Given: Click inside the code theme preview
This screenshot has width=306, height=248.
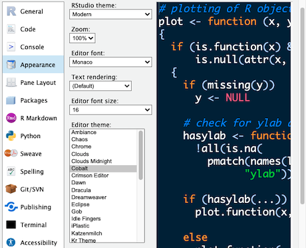Looking at the screenshot, I should 224,125.
